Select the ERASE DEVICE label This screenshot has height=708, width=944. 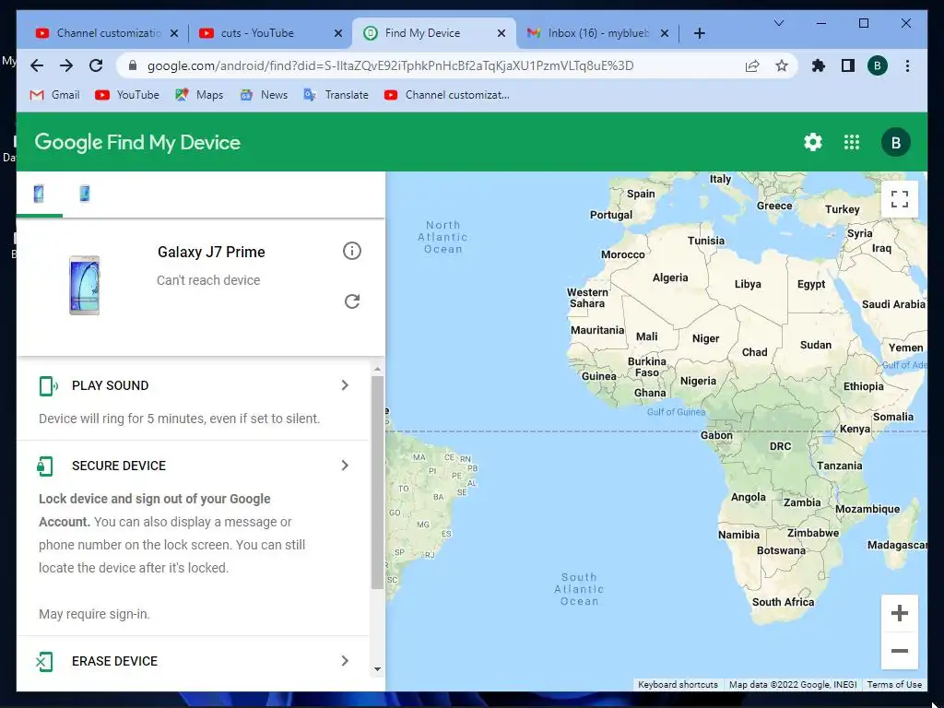114,662
